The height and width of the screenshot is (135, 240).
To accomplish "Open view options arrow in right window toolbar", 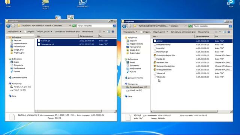I will pyautogui.click(x=220, y=32).
